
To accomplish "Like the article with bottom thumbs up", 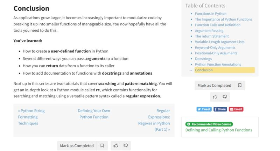I will 116,146.
